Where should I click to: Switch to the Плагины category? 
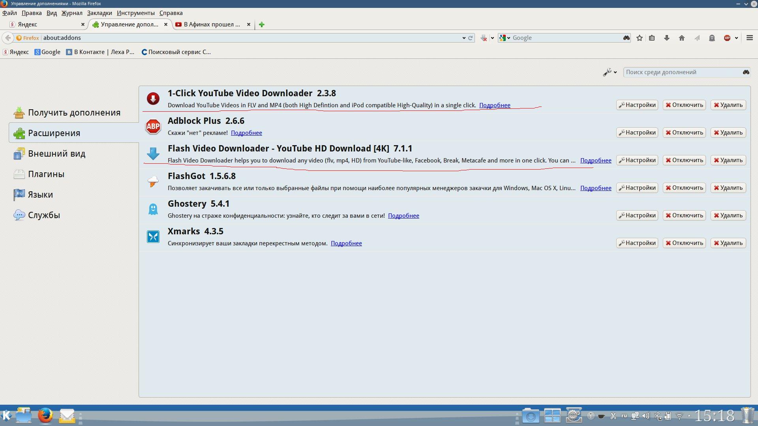46,174
